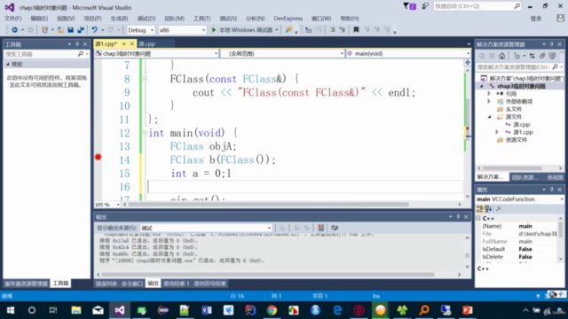Click the Clear All output icon
This screenshot has height=319, width=568.
[x=320, y=228]
